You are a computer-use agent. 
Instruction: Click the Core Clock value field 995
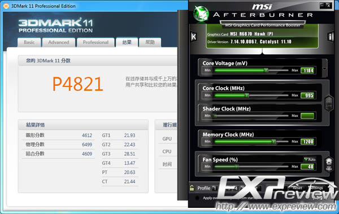[x=308, y=95]
